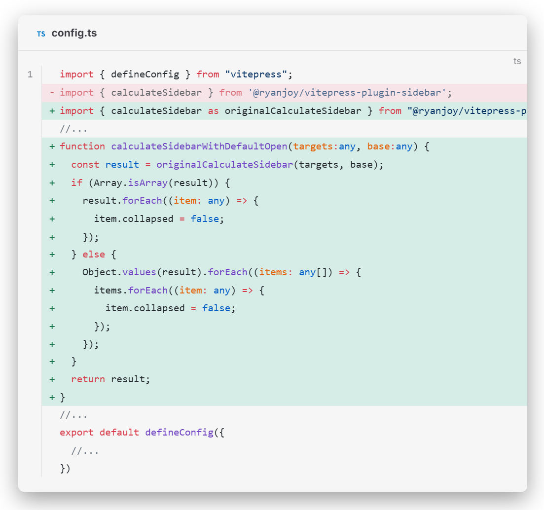
Task: Click the plus marker beside Object.values line
Action: (x=52, y=272)
